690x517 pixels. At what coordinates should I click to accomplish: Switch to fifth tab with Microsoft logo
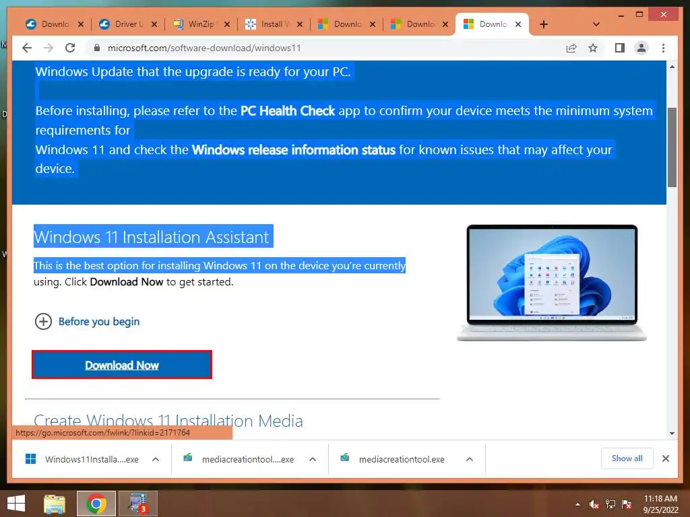[x=341, y=24]
